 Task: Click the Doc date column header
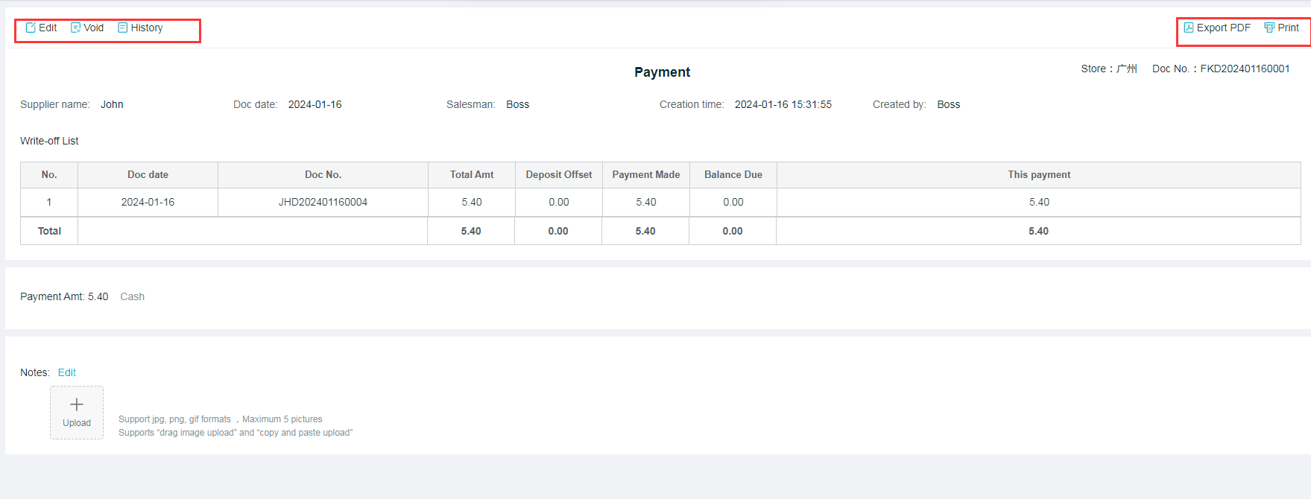tap(148, 174)
